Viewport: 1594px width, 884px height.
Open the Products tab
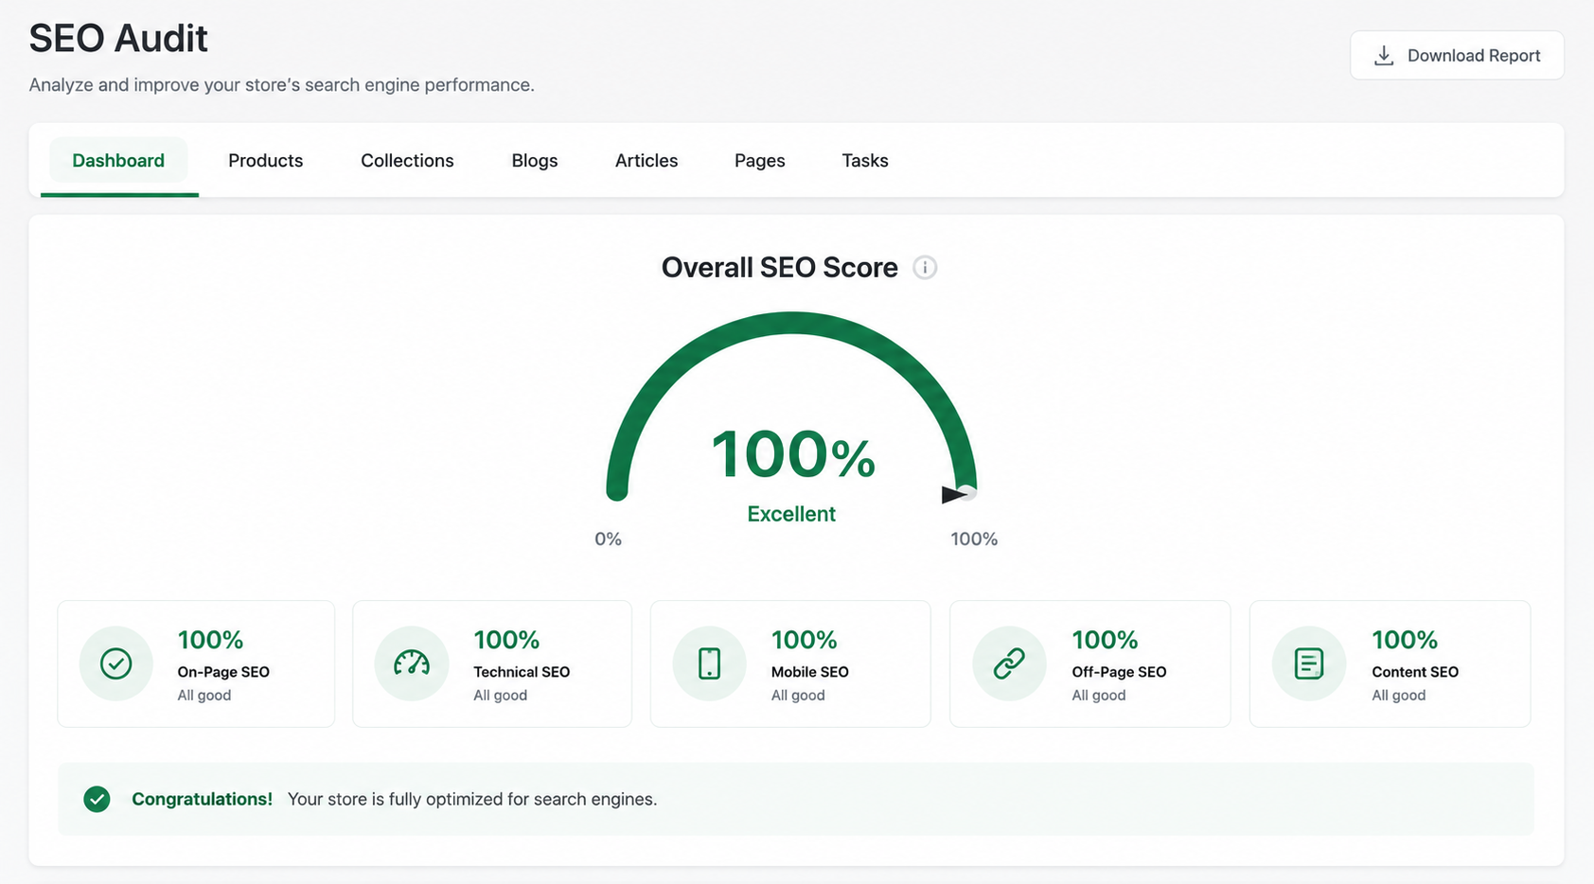tap(265, 161)
